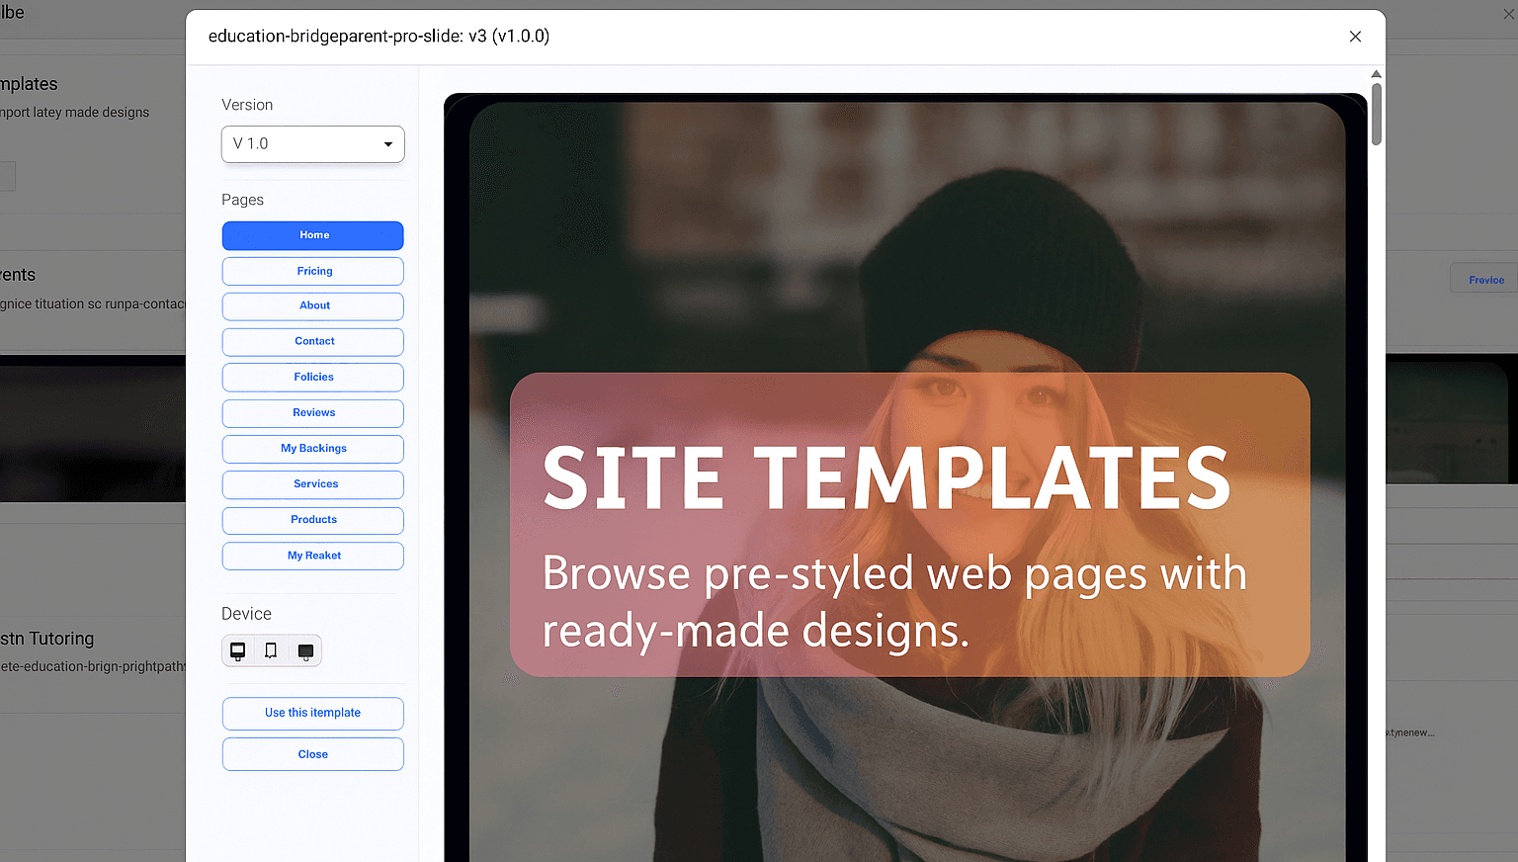
Task: Select the Contact page
Action: [x=313, y=342]
